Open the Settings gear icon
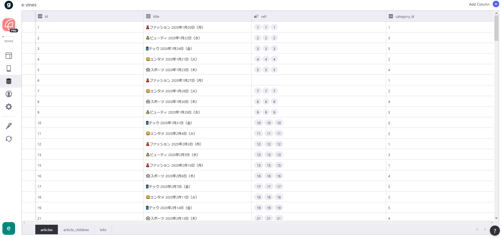 point(9,107)
